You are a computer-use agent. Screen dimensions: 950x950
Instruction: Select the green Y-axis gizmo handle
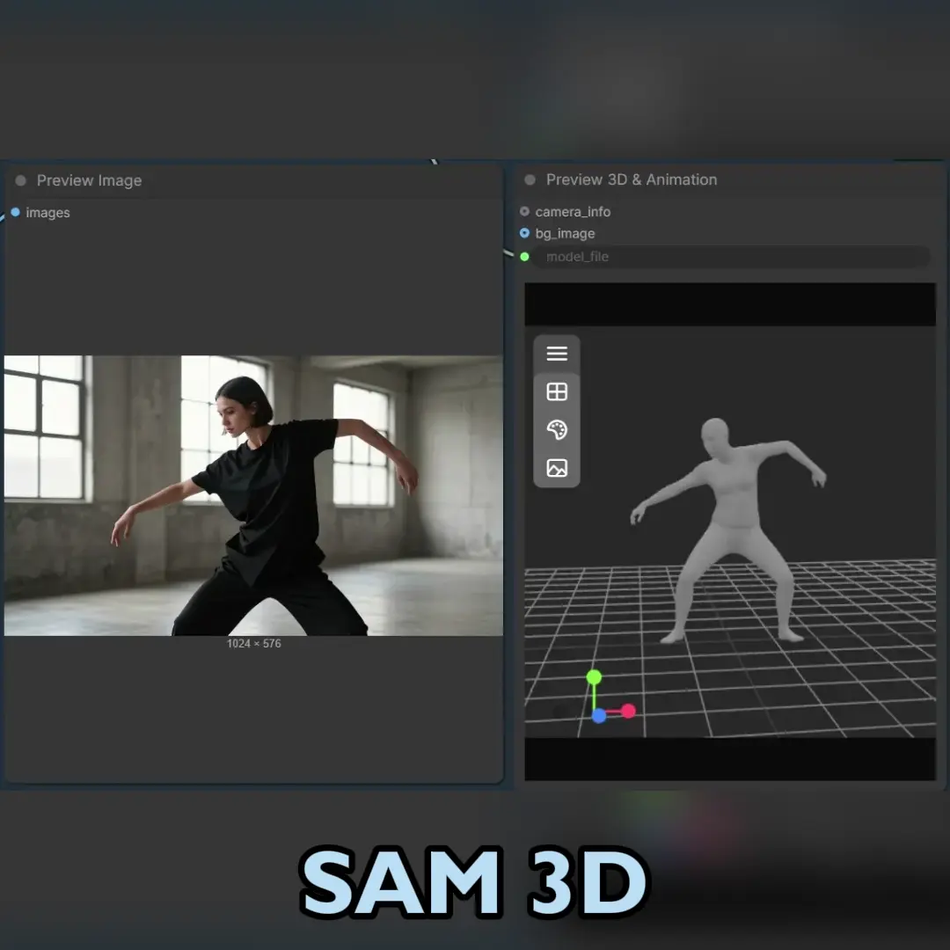pyautogui.click(x=594, y=676)
